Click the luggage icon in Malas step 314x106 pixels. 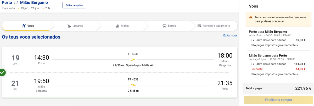pos(117,26)
